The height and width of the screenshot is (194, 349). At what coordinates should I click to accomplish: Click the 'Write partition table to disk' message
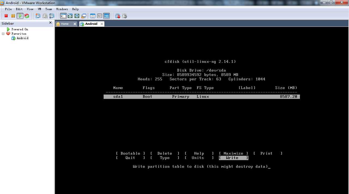[x=200, y=167]
